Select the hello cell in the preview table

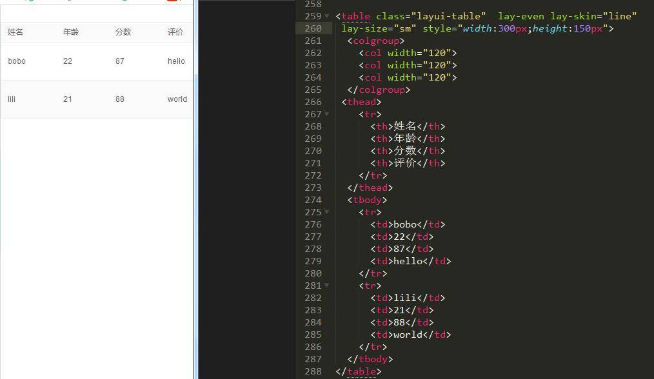click(176, 61)
